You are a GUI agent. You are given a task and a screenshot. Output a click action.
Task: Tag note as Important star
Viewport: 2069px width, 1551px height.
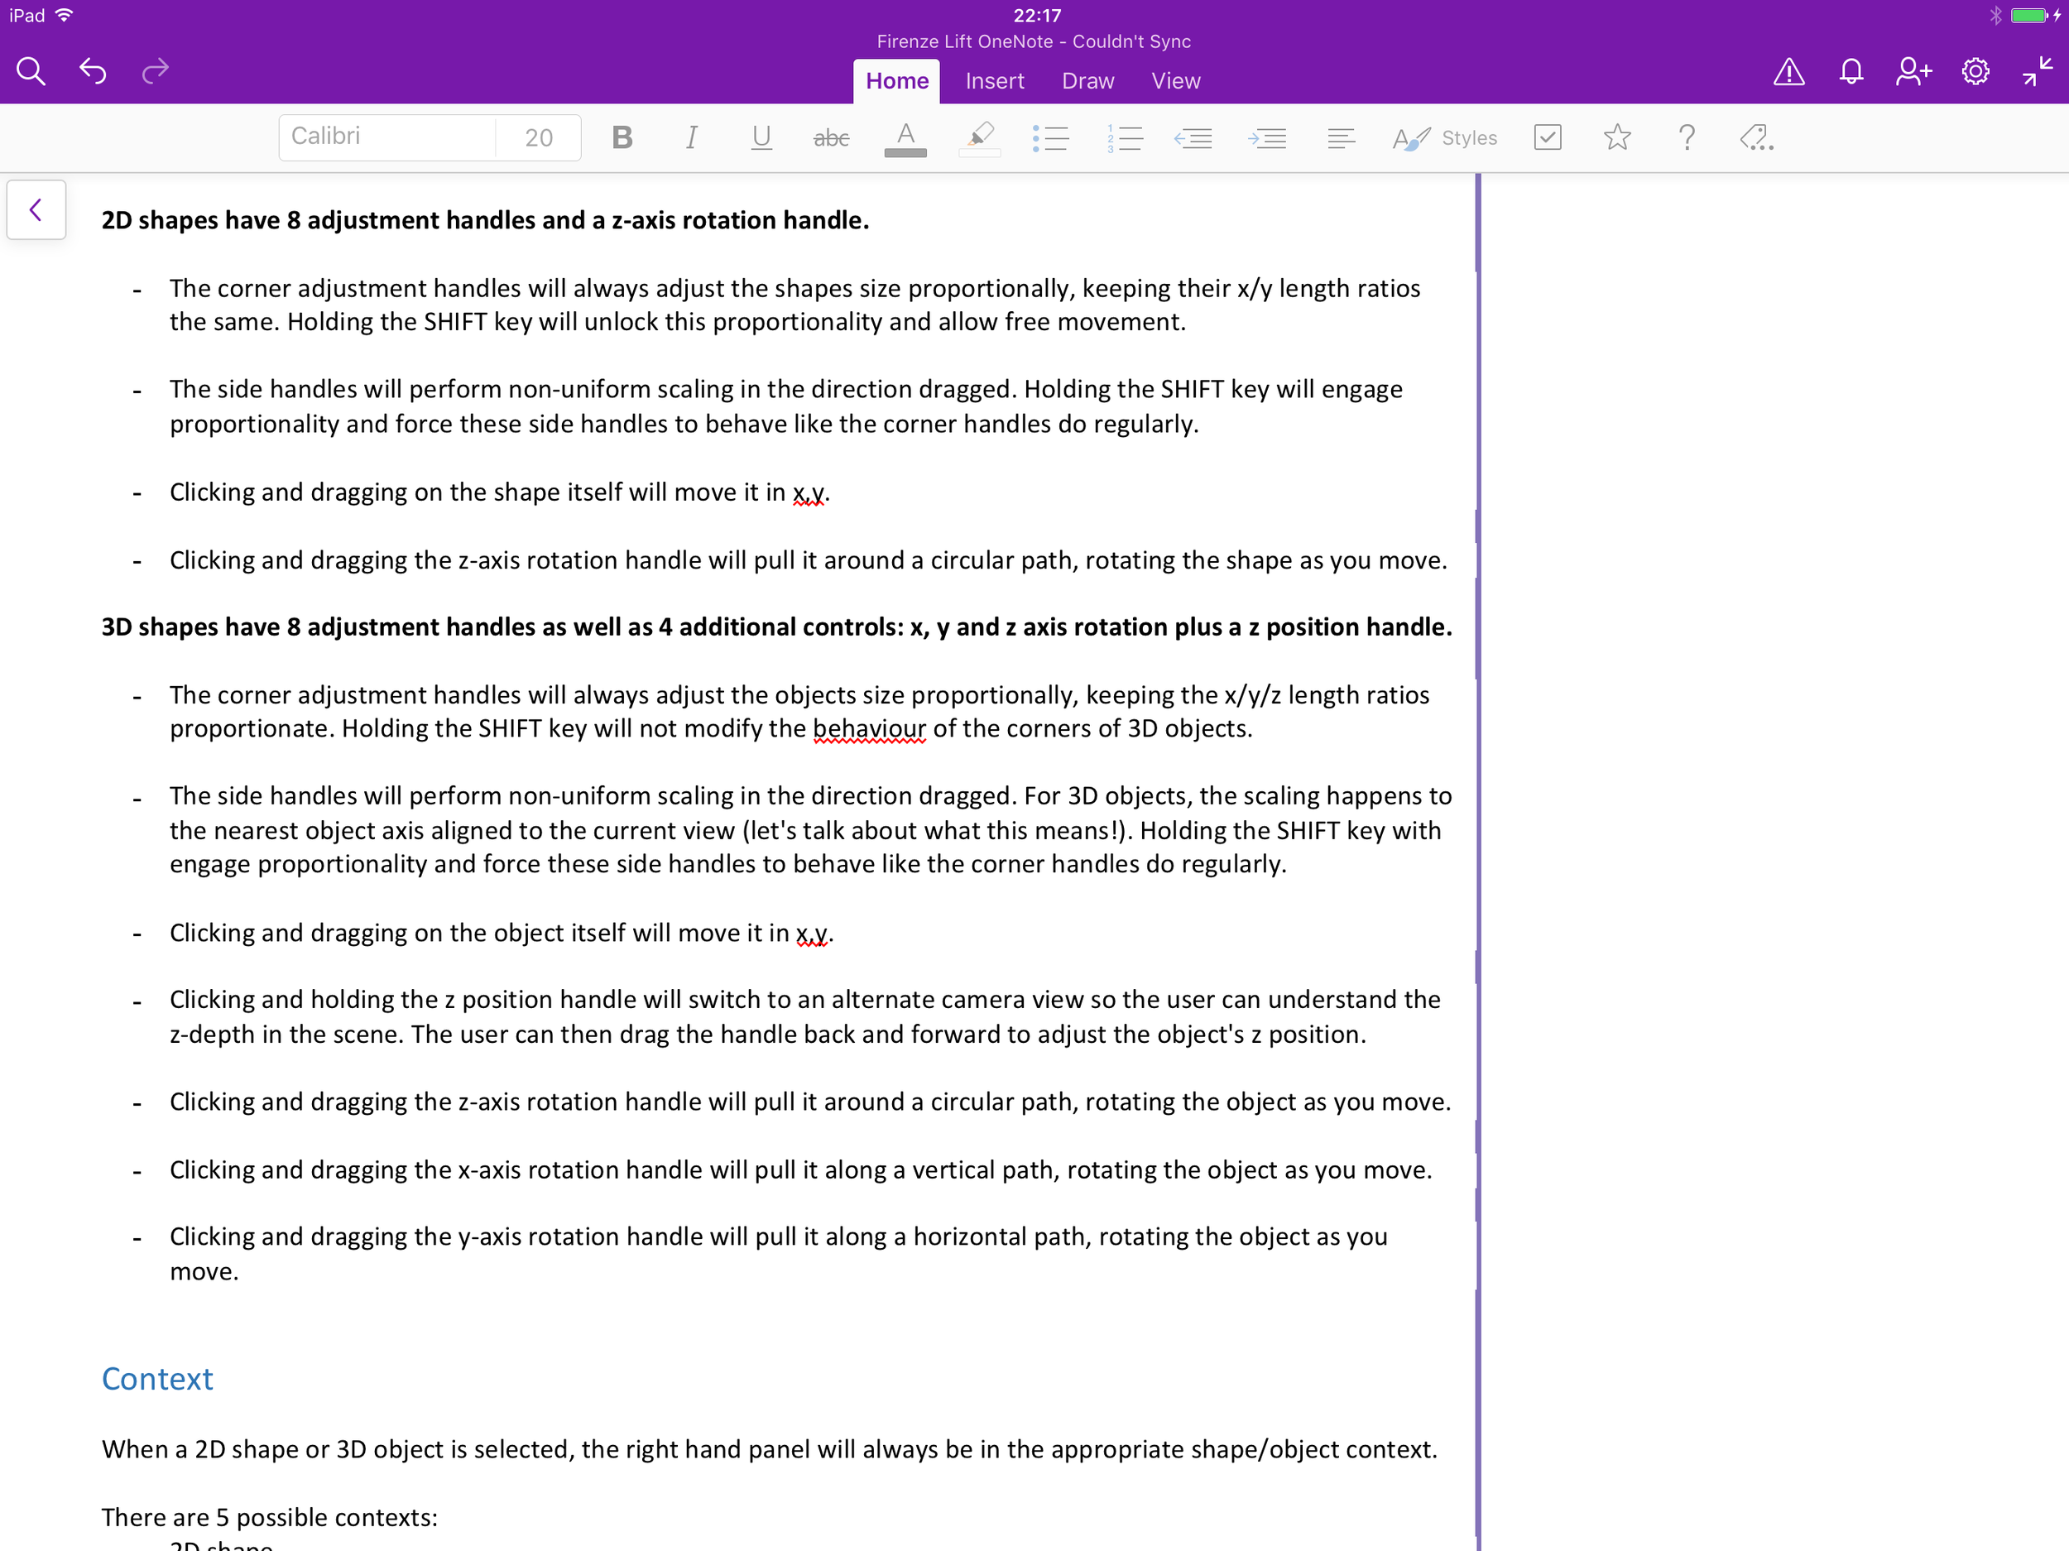[1617, 137]
